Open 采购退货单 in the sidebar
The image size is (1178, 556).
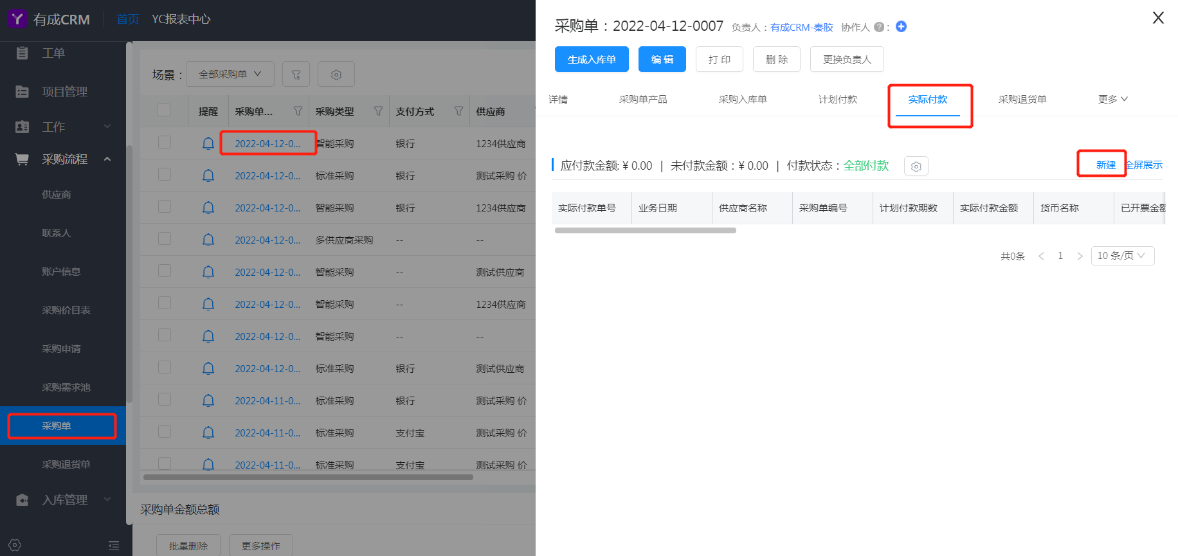coord(66,464)
